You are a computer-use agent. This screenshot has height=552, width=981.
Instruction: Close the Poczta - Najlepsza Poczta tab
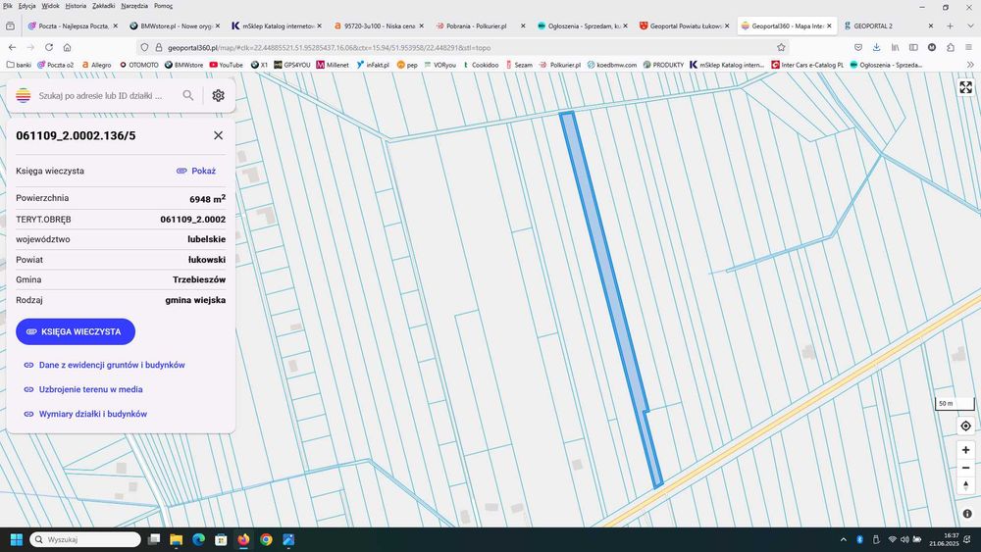pos(115,26)
